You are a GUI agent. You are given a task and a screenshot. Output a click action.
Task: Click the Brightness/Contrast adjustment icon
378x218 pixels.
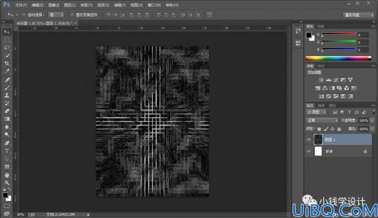coord(321,80)
